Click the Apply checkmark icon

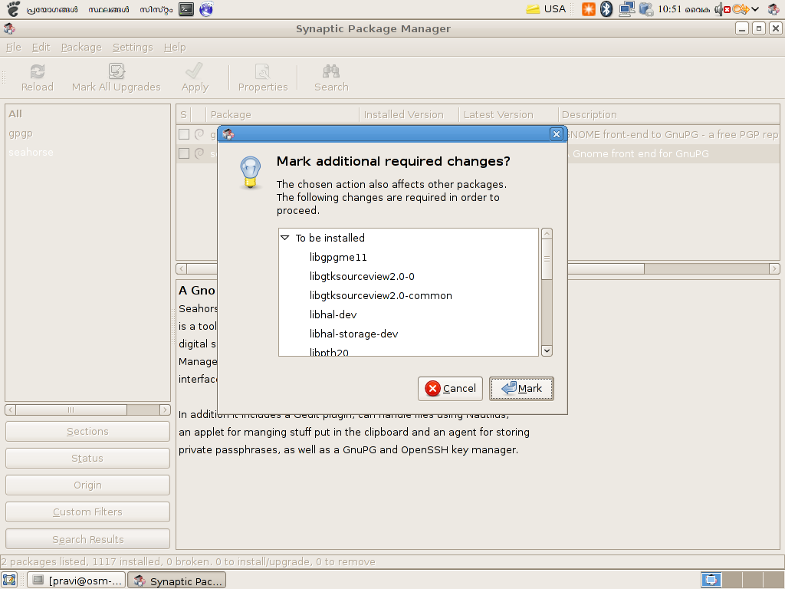[x=195, y=72]
